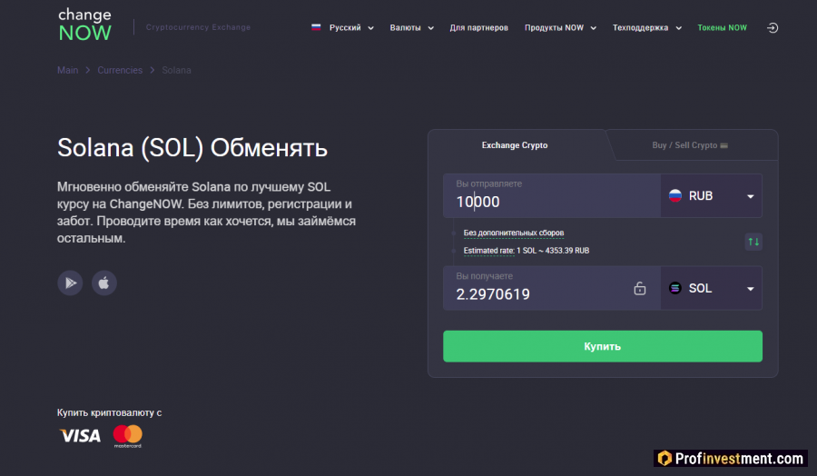This screenshot has width=817, height=476.
Task: Click the Cryptocurrency Exchange tagline
Action: tap(198, 27)
